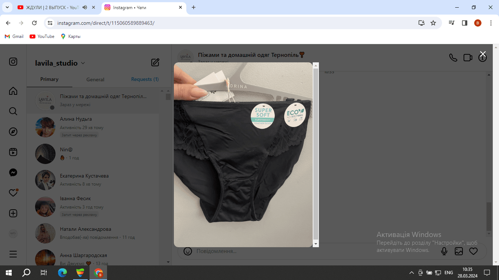Viewport: 499px width, 280px height.
Task: Click the black underwear photo preview
Action: coord(243,155)
